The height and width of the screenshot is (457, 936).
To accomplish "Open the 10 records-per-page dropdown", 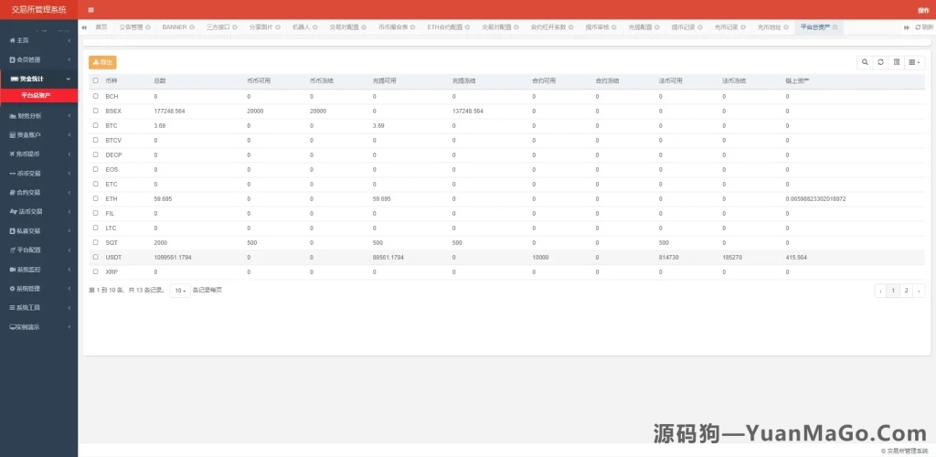I will 180,291.
